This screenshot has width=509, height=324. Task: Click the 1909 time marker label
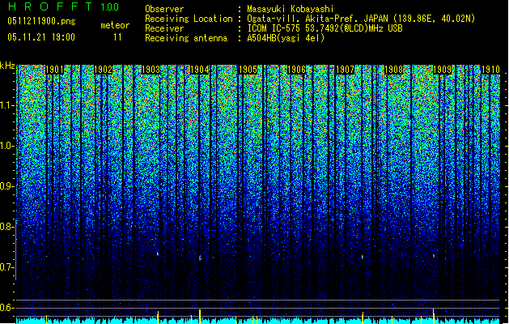click(442, 70)
